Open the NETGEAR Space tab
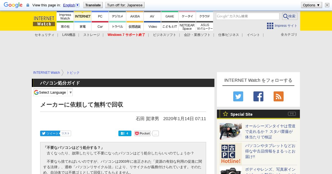The height and width of the screenshot is (174, 332). pyautogui.click(x=187, y=26)
